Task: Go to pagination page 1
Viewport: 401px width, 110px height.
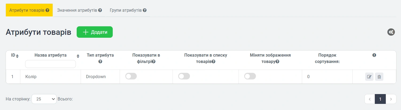Action: pyautogui.click(x=380, y=99)
